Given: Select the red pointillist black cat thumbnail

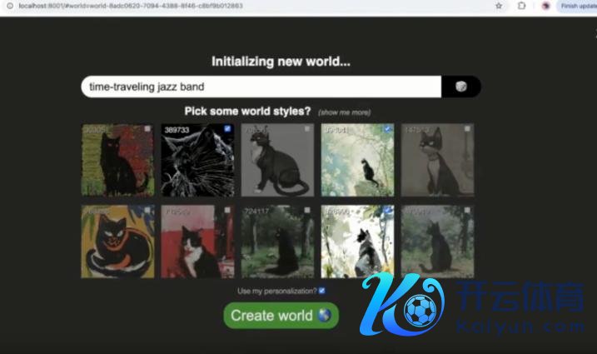Looking at the screenshot, I should pos(117,160).
